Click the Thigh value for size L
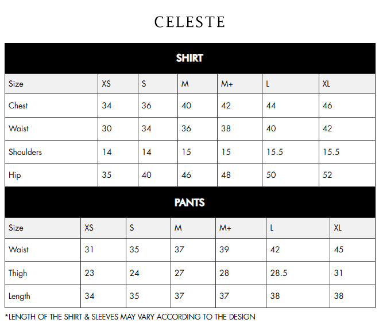The width and height of the screenshot is (379, 331). (x=279, y=273)
